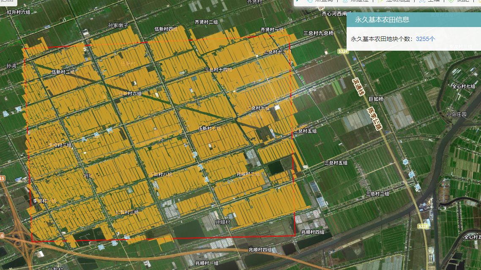Image resolution: width=481 pixels, height=270 pixels.
Task: Select the 滨通线 road name label
Action: click(358, 87)
